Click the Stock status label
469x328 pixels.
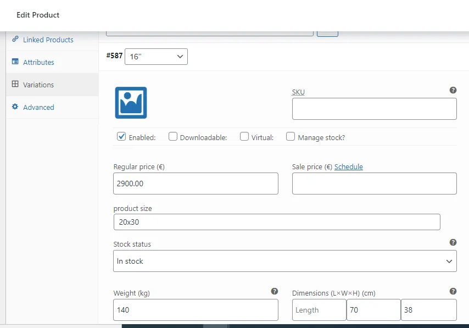point(132,244)
